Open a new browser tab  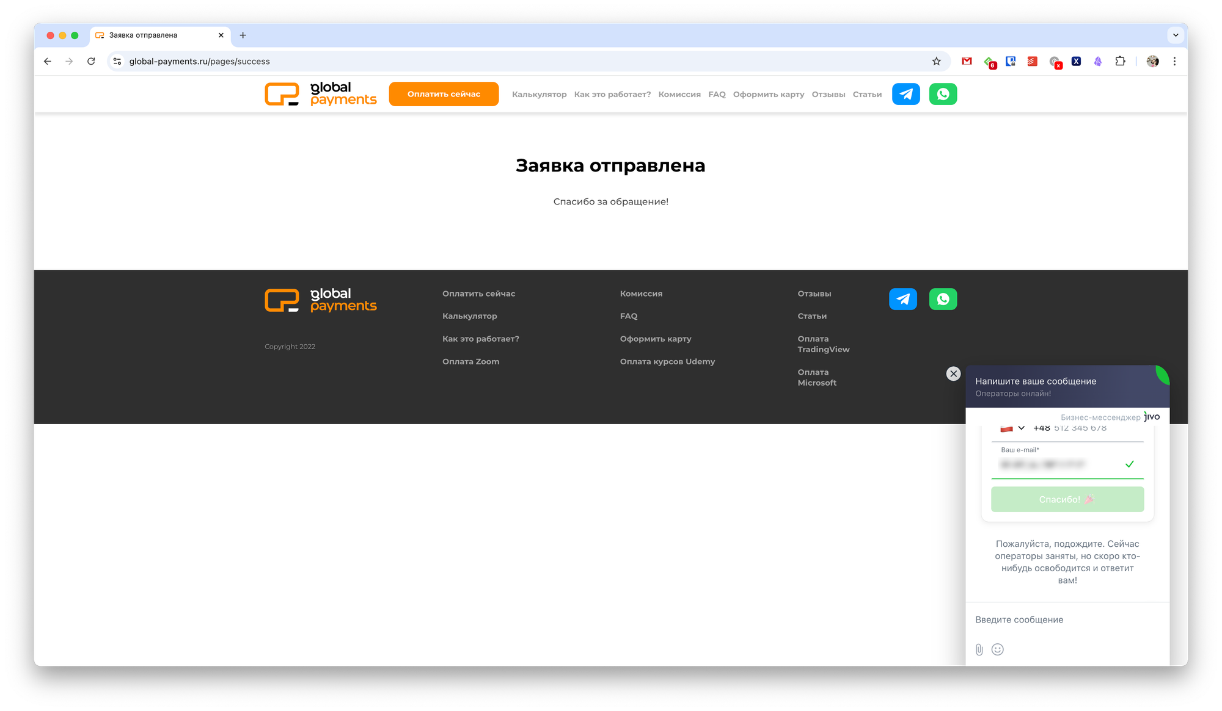click(243, 35)
